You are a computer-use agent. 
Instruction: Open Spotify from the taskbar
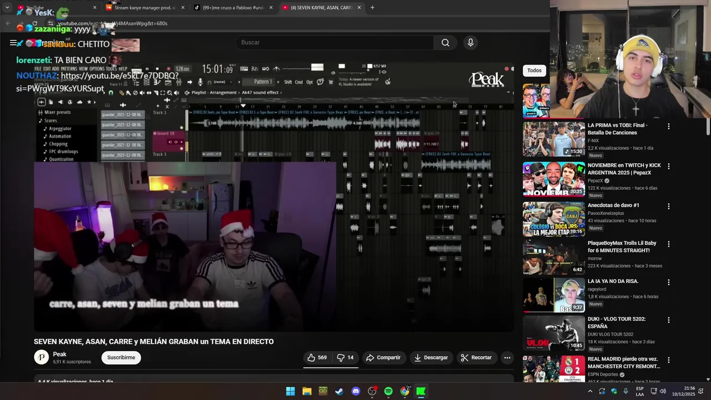pyautogui.click(x=388, y=391)
